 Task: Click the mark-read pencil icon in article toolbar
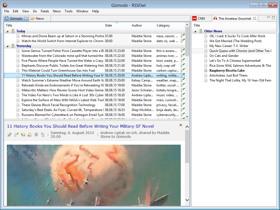(9, 134)
